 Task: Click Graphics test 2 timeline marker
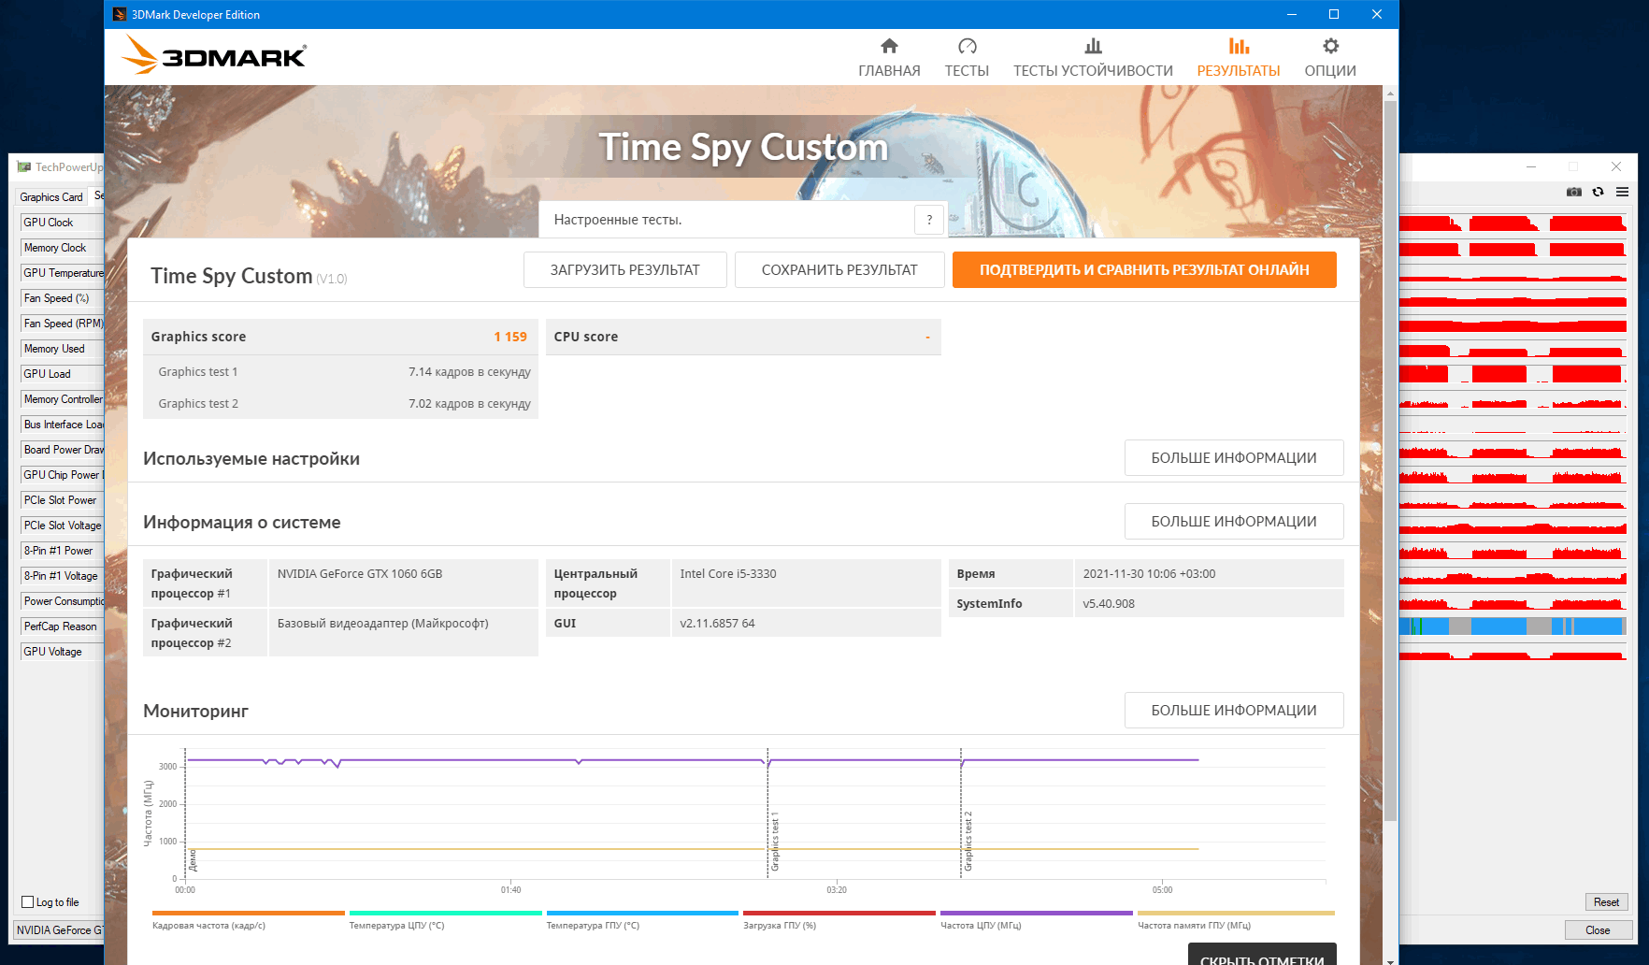968,842
